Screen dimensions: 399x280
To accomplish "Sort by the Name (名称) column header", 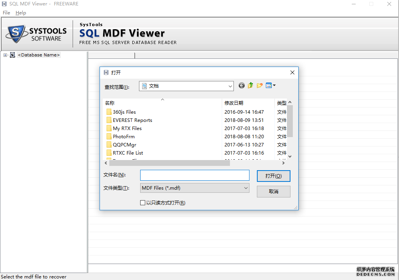I will (x=162, y=103).
